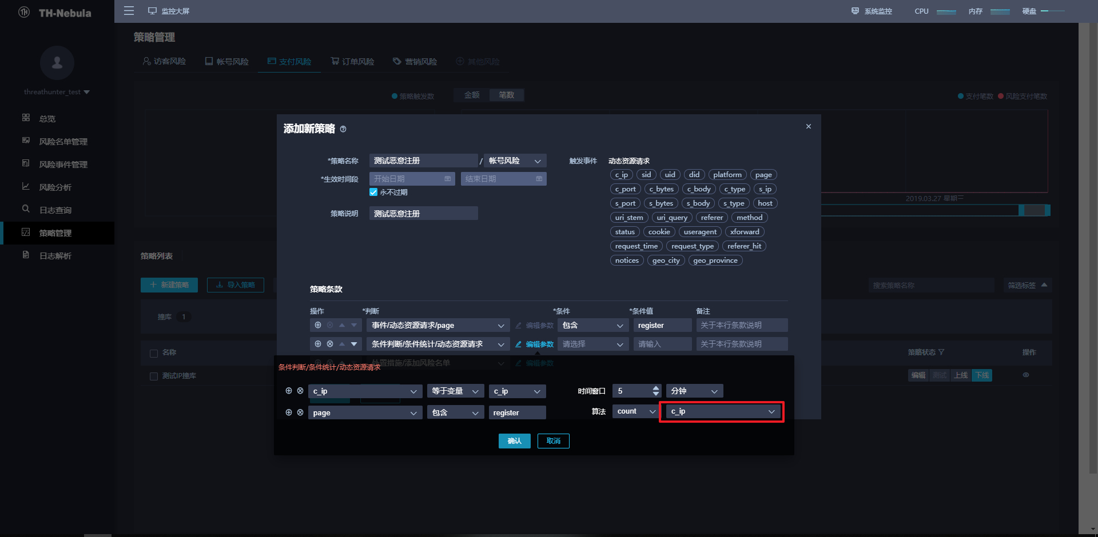
Task: Open the 事件/动态资源请求/page judgment dropdown
Action: 438,325
